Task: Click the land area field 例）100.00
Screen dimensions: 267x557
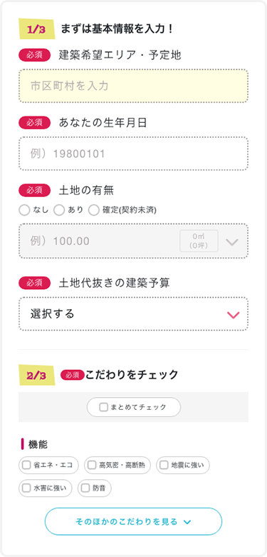Action: [x=134, y=241]
